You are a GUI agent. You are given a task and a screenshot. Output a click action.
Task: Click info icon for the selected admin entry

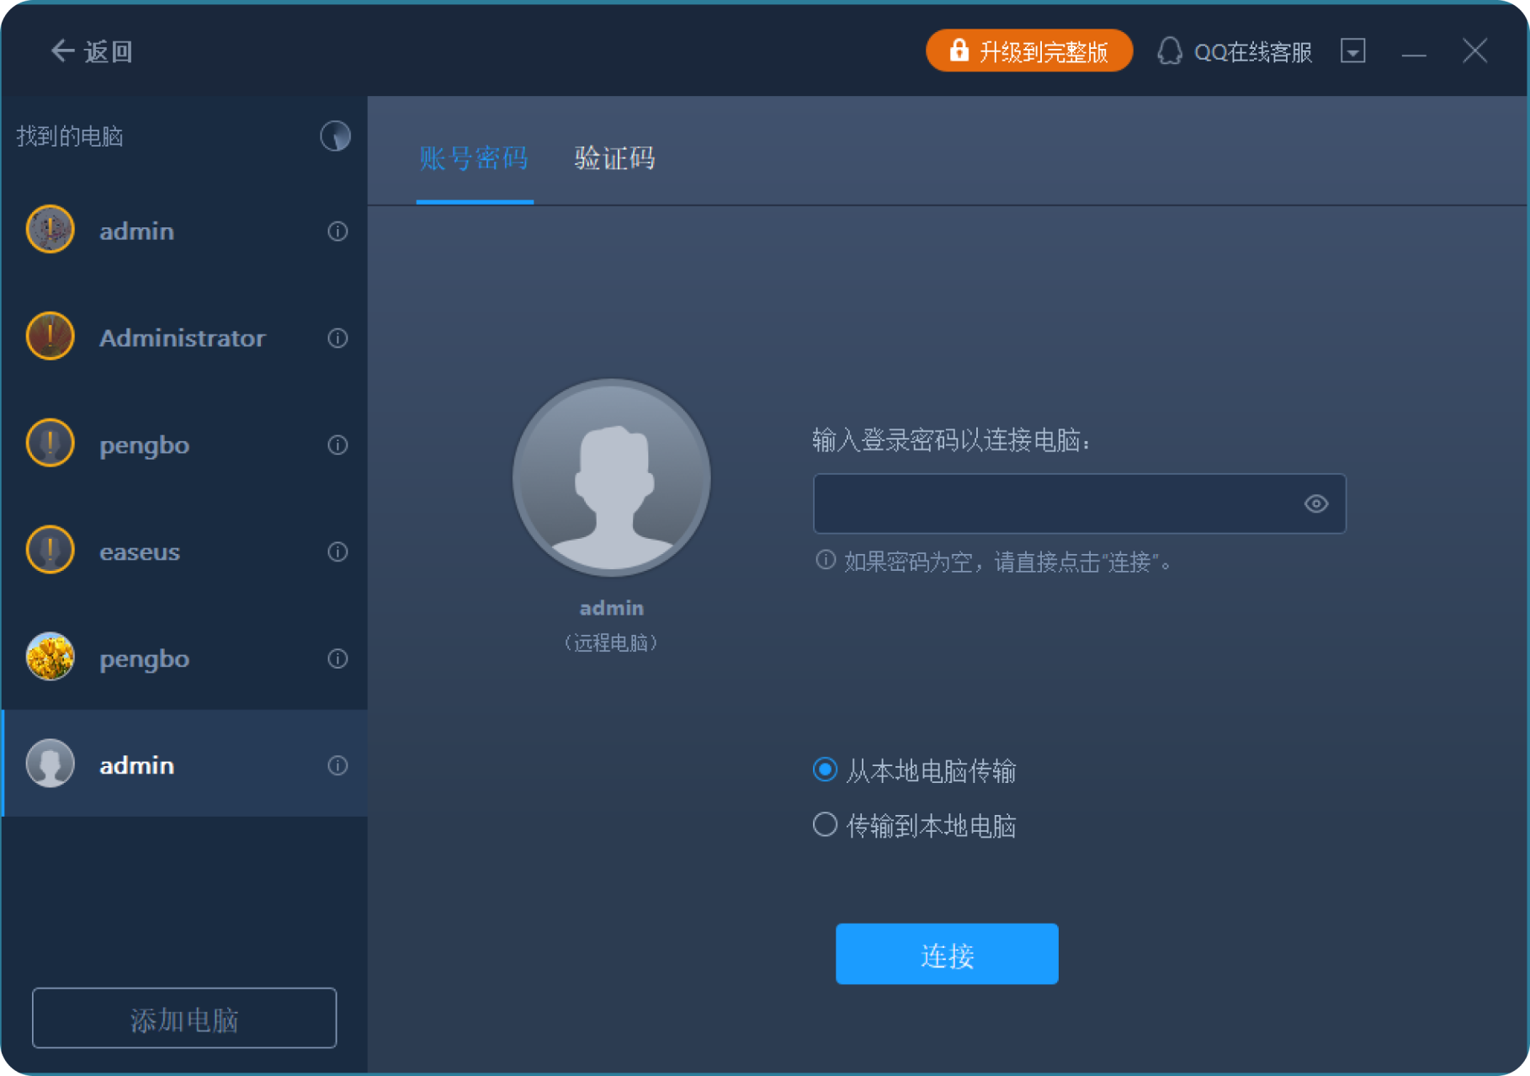click(x=337, y=765)
